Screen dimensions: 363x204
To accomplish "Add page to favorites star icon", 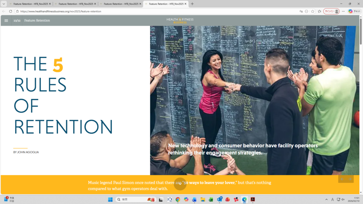I will [x=313, y=11].
